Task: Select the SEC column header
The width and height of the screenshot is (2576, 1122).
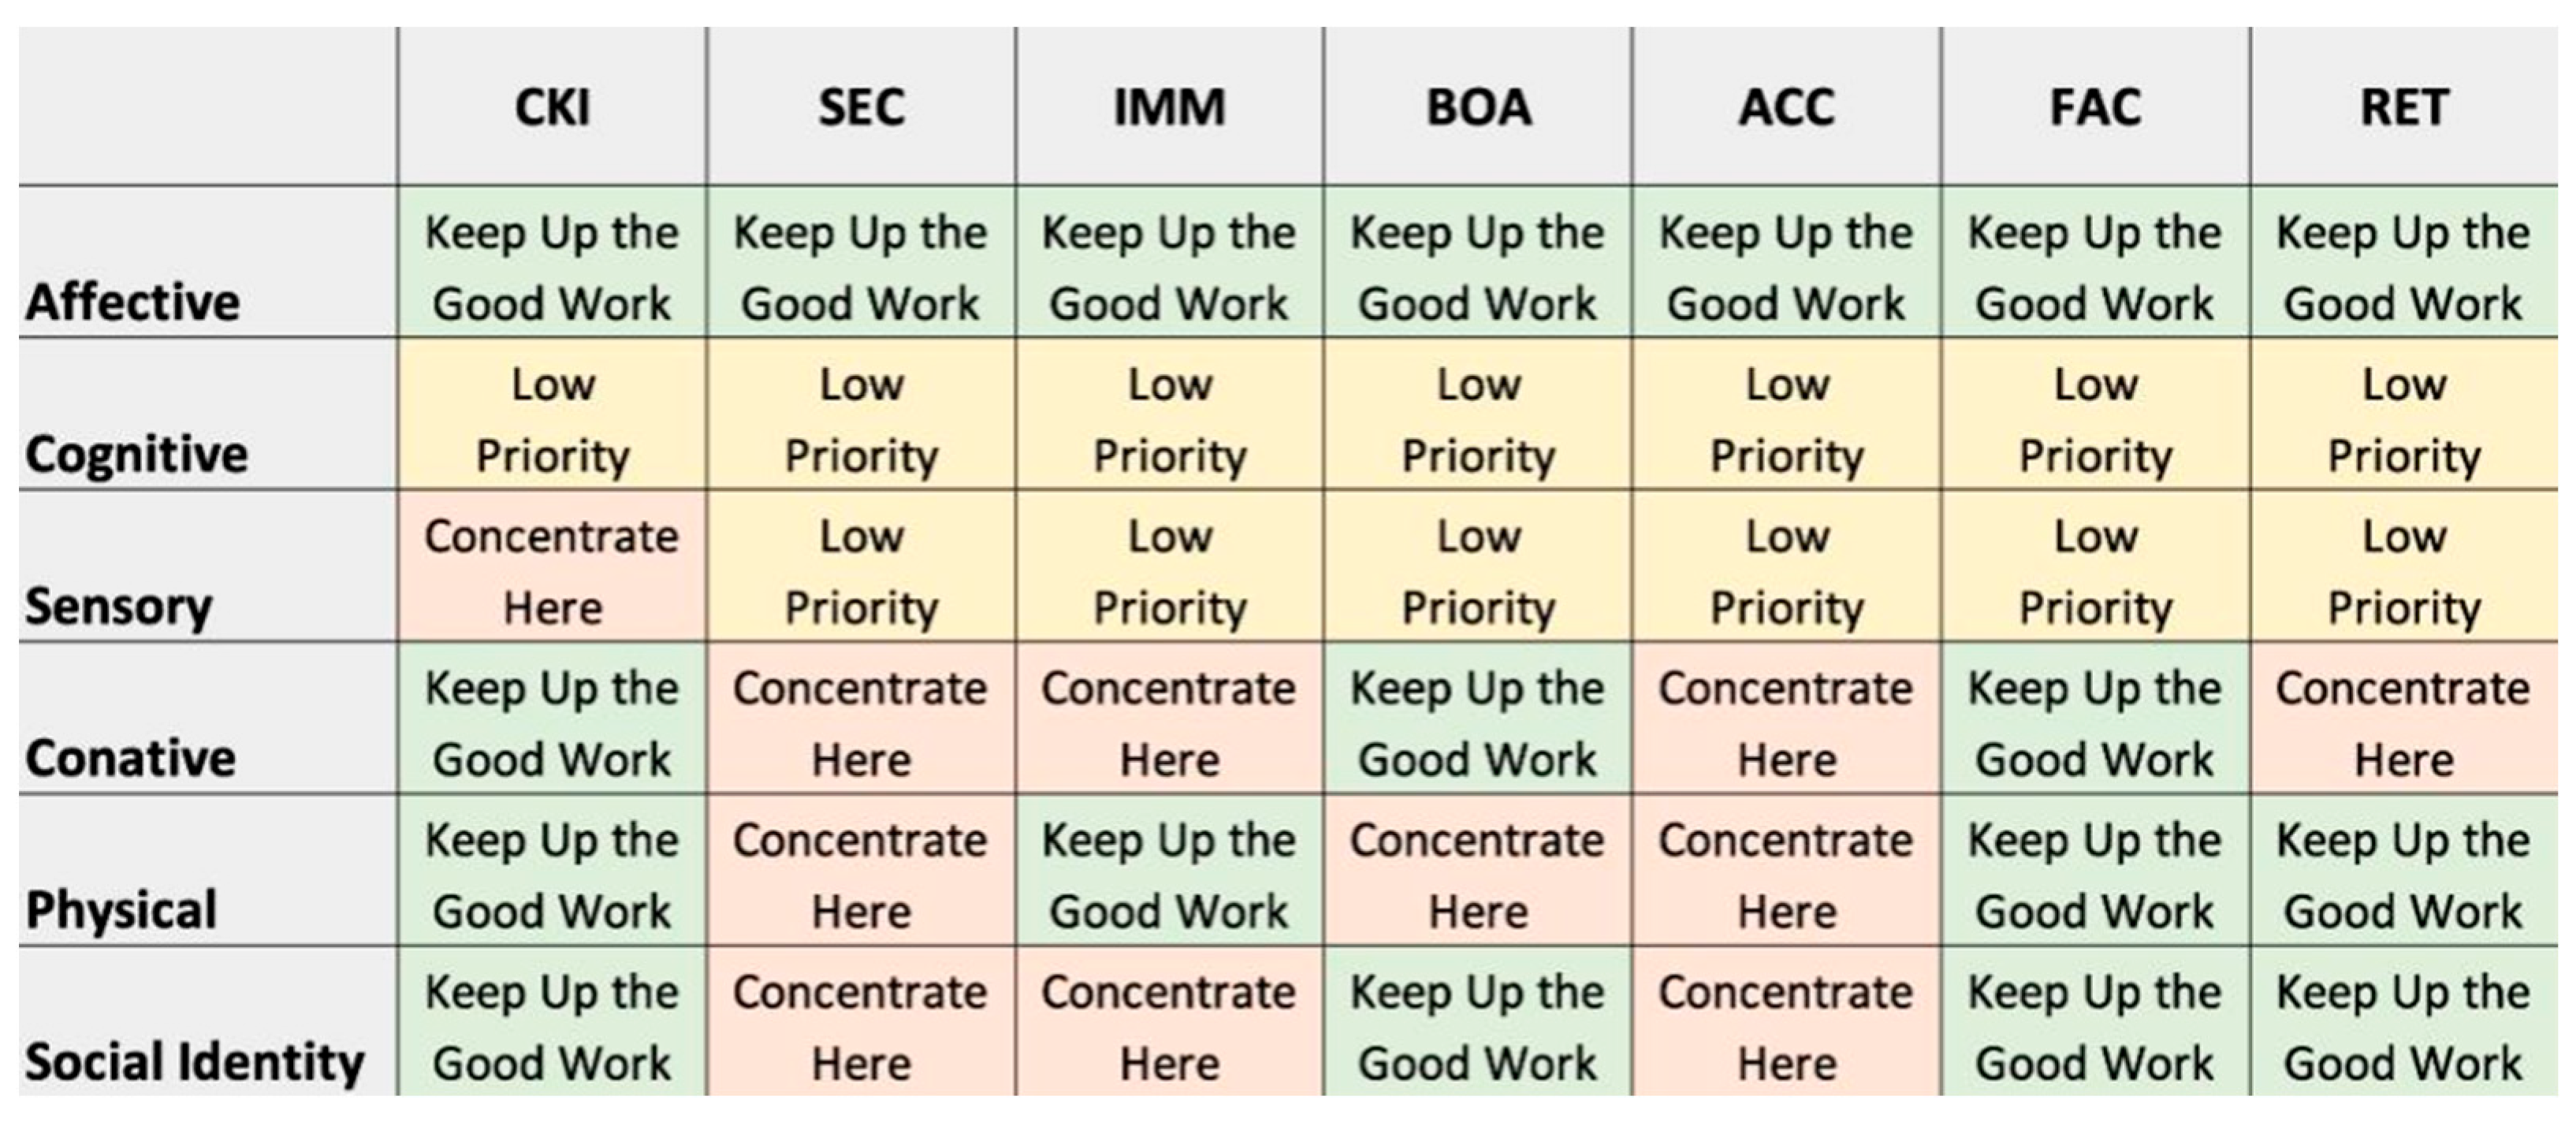Action: 861,108
